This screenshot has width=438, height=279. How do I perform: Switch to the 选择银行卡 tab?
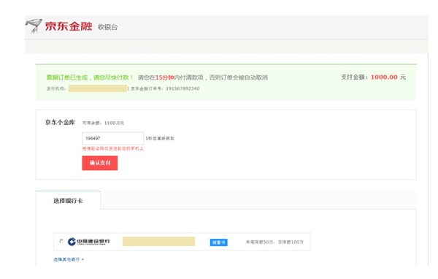tap(68, 201)
